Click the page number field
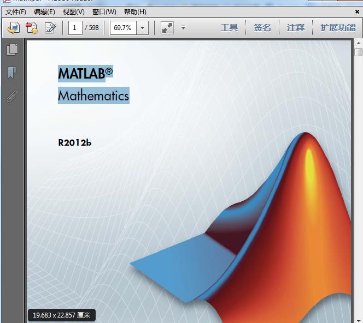Image resolution: width=363 pixels, height=323 pixels. pos(75,28)
